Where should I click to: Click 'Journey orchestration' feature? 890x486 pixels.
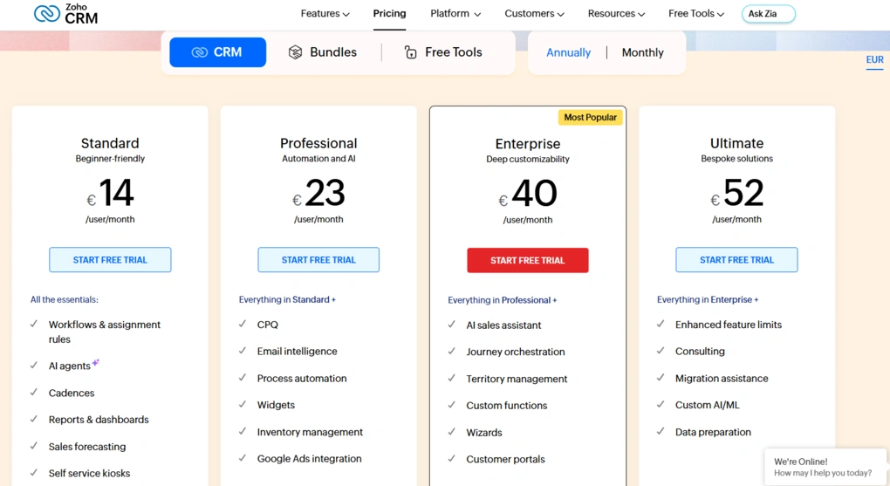click(516, 352)
